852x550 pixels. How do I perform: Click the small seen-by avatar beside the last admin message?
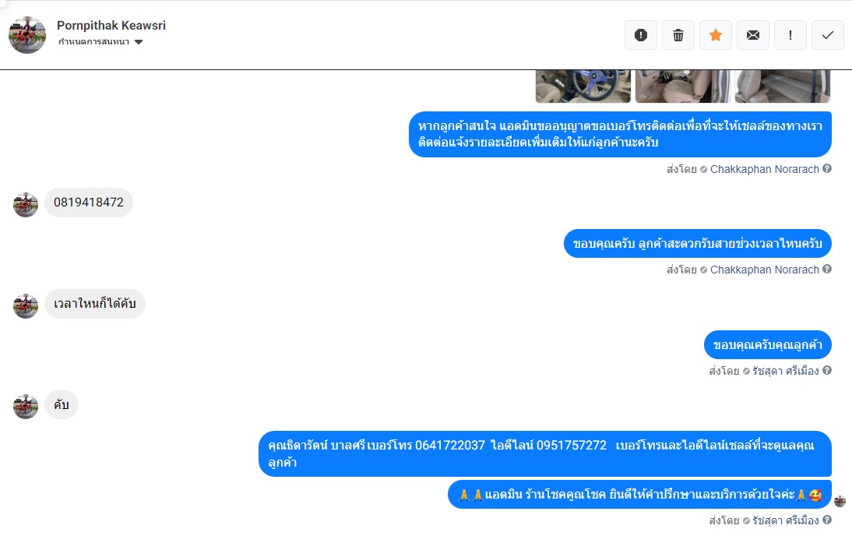click(840, 501)
